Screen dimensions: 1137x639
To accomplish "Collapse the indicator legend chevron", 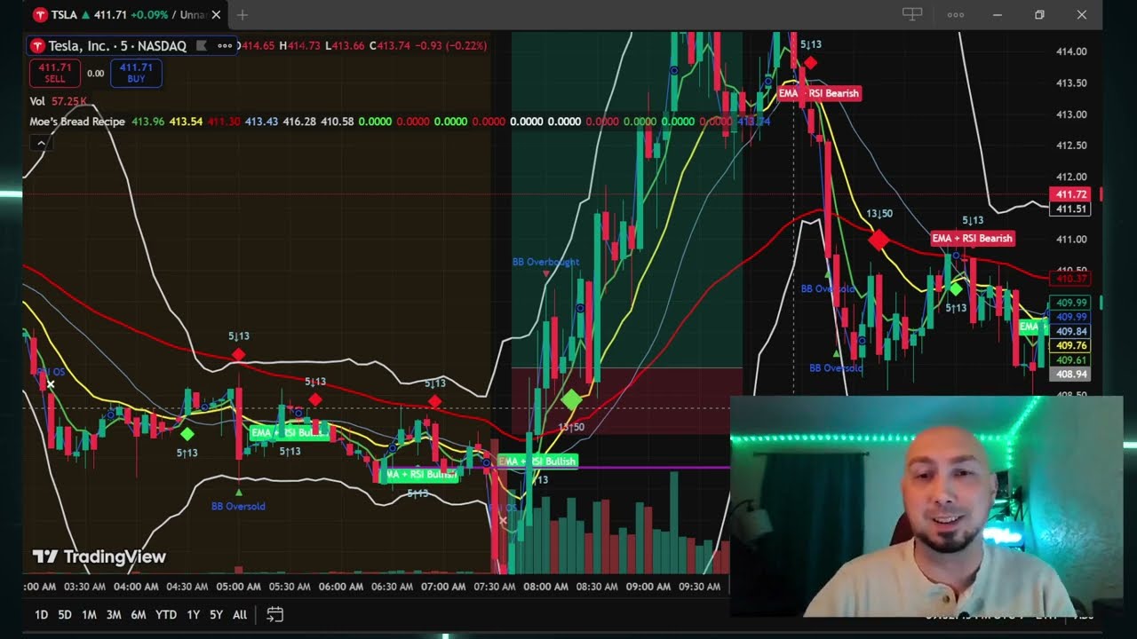I will point(41,143).
